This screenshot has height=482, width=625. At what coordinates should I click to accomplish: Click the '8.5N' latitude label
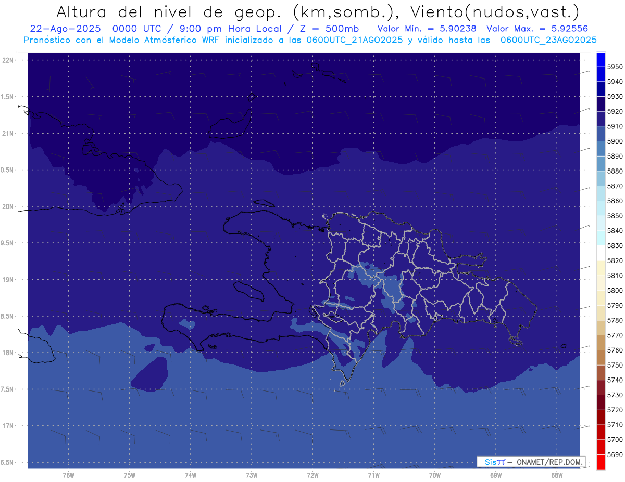coord(7,316)
